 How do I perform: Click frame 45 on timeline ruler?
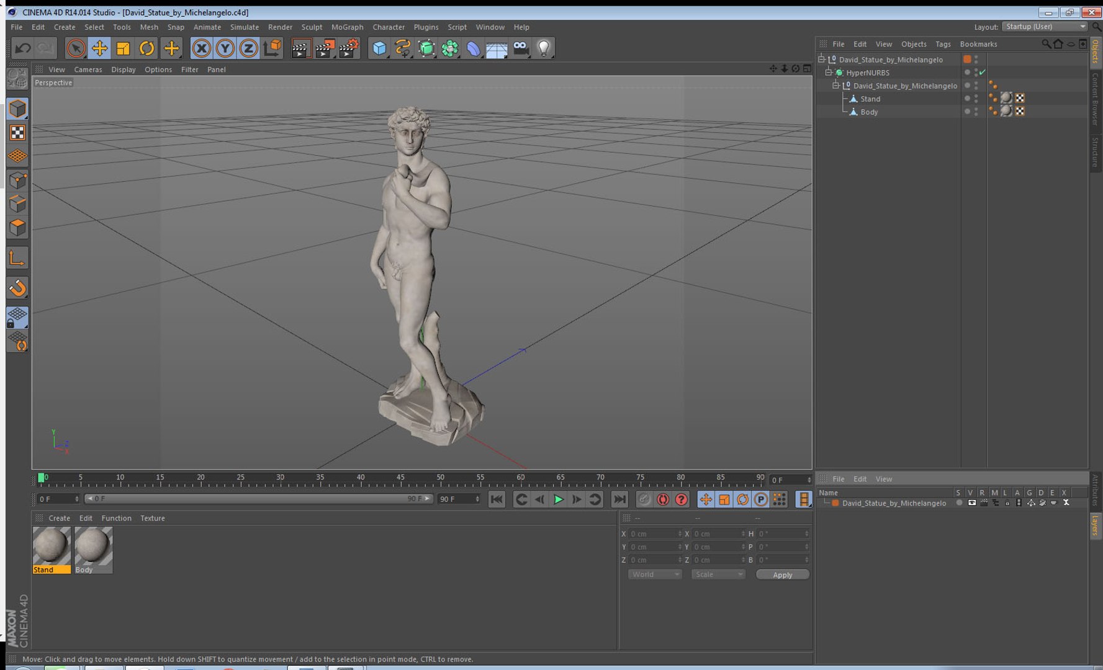(x=400, y=478)
